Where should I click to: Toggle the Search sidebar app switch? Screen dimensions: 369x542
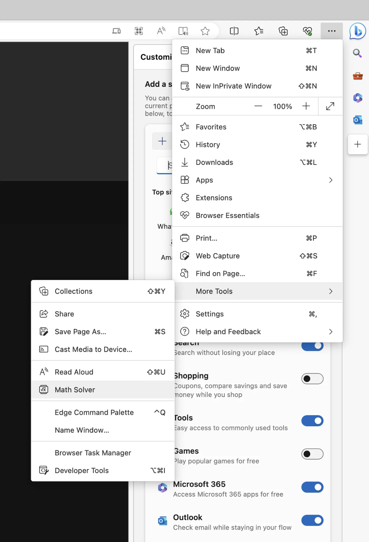pyautogui.click(x=312, y=346)
